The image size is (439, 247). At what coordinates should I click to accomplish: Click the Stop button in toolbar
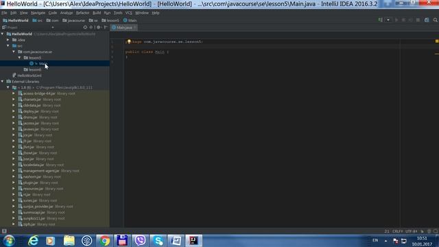pos(418,20)
